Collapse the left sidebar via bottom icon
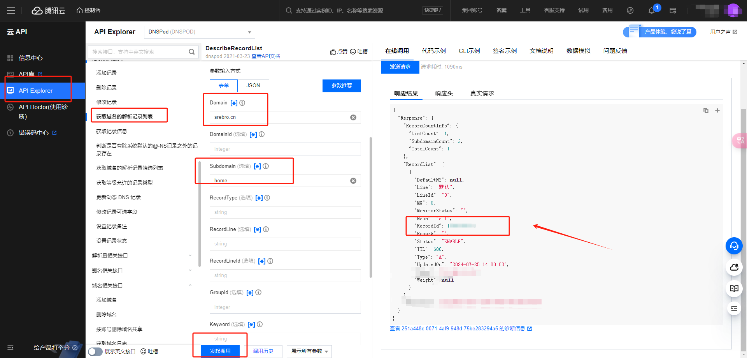747x358 pixels. pos(11,347)
